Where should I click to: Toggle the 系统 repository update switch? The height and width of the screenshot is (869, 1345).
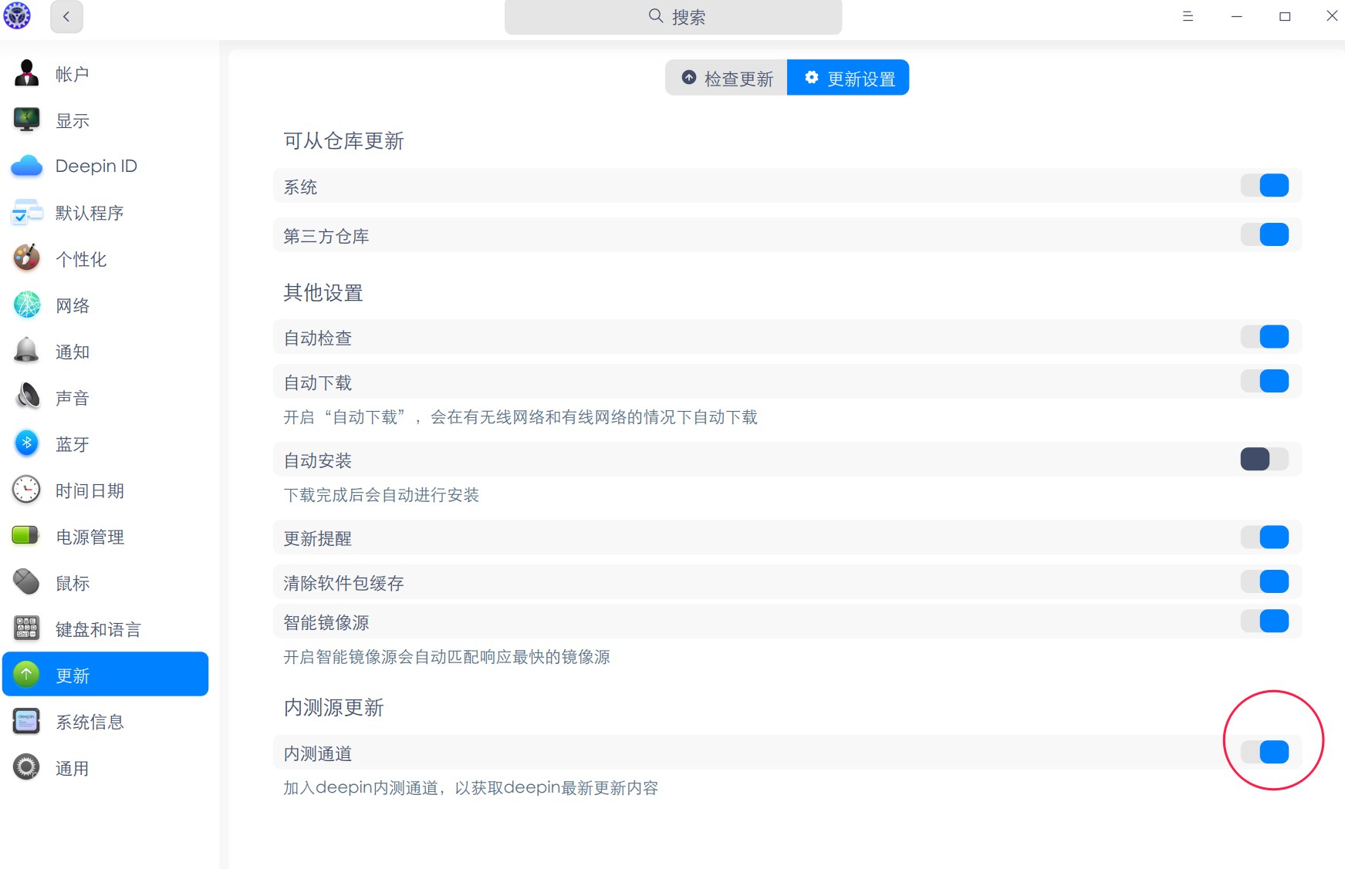(x=1265, y=186)
